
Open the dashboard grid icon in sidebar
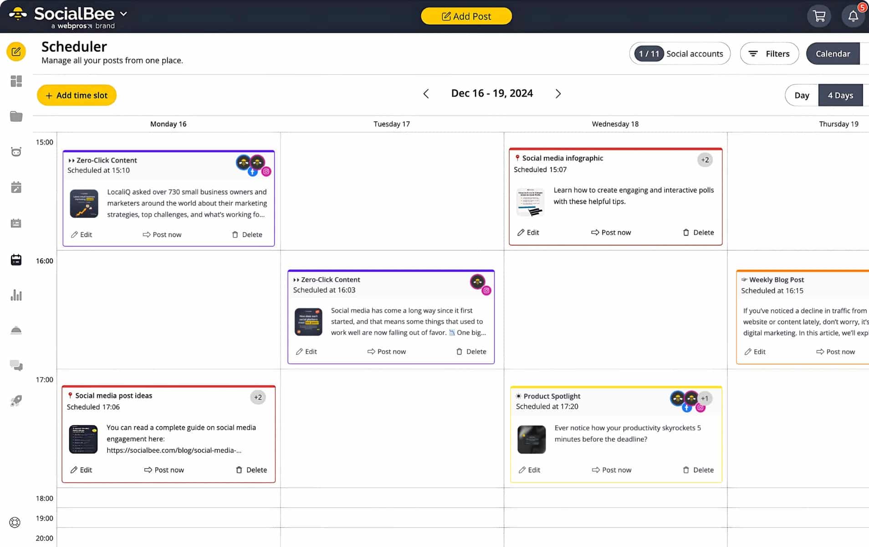coord(16,81)
